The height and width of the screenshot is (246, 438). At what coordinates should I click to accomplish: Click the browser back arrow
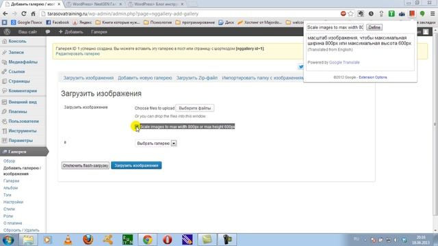coord(5,14)
